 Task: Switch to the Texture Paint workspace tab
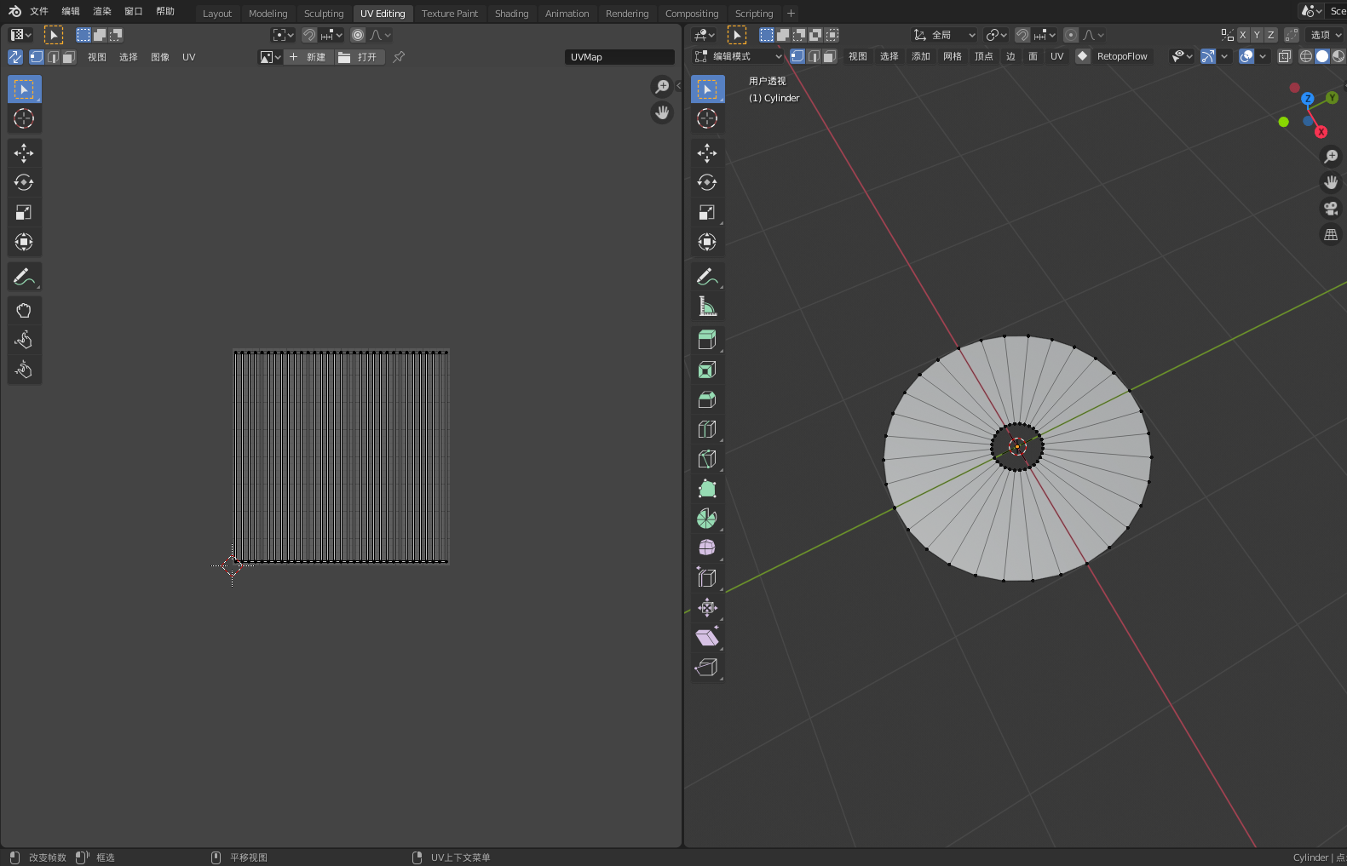449,14
